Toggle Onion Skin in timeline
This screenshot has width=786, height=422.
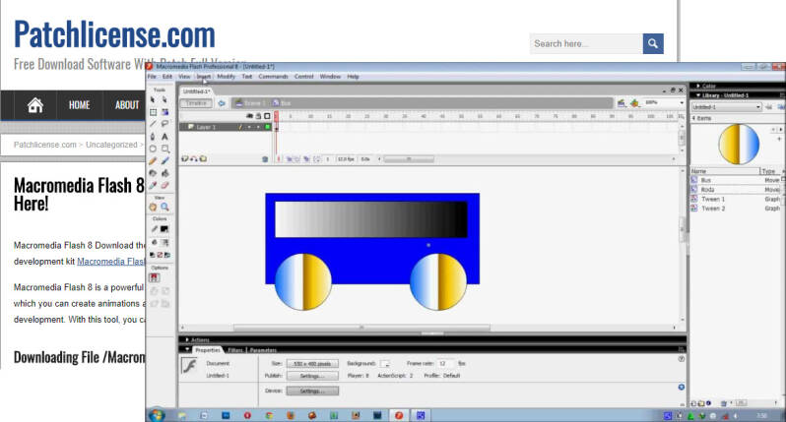290,159
